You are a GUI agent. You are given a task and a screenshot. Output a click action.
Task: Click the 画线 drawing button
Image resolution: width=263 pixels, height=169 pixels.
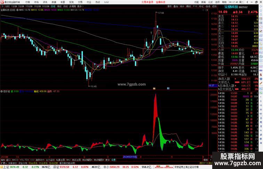(189, 6)
